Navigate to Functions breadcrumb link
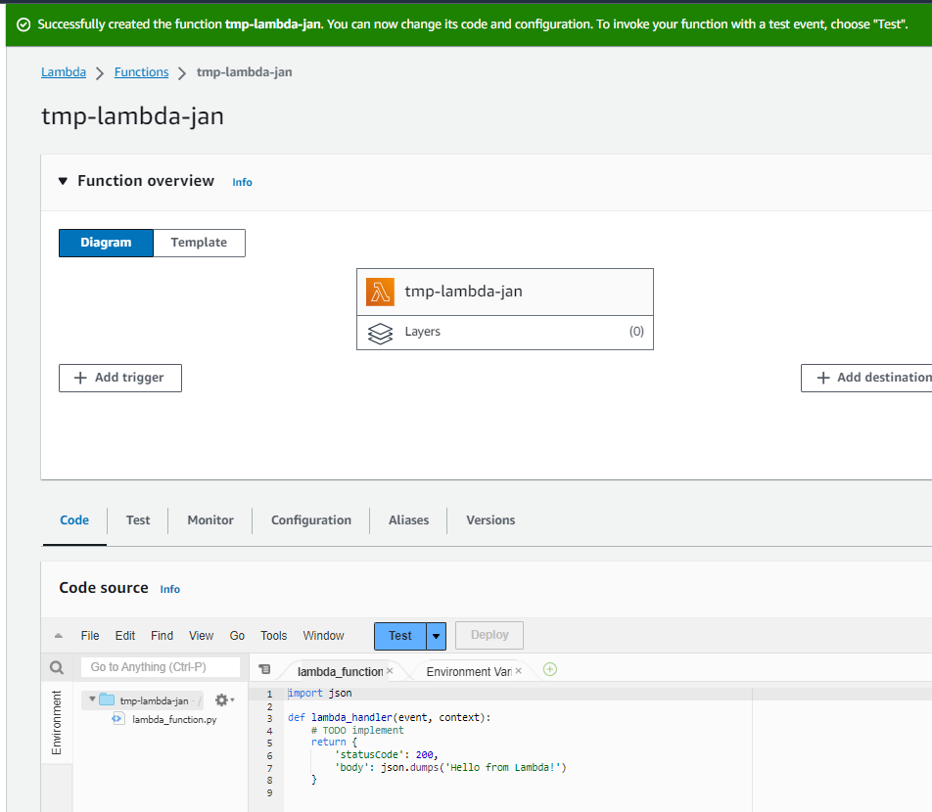Screen dimensions: 932x812 click(141, 72)
